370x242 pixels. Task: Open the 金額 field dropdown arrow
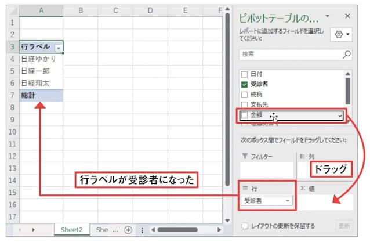point(340,115)
